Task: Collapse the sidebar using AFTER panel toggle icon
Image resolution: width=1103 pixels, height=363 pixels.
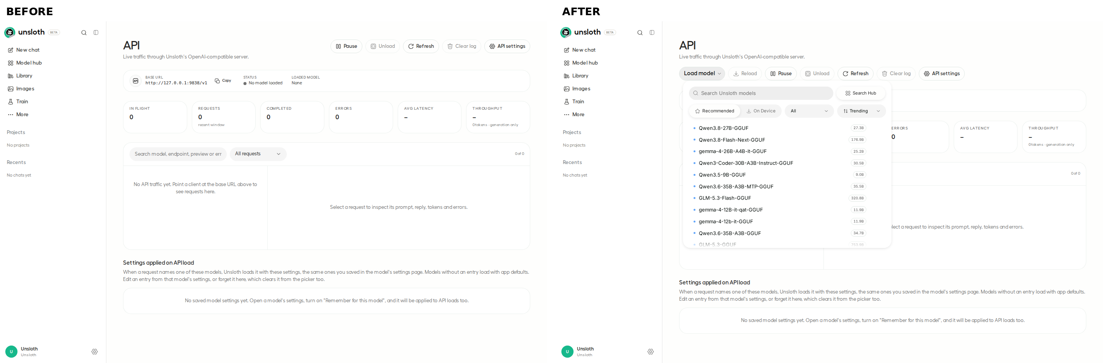Action: (652, 33)
